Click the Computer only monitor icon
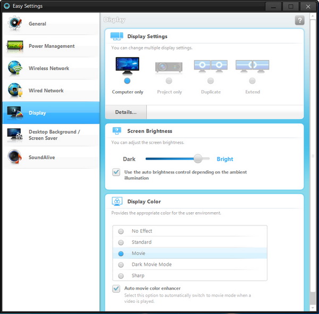The image size is (319, 314). 127,66
